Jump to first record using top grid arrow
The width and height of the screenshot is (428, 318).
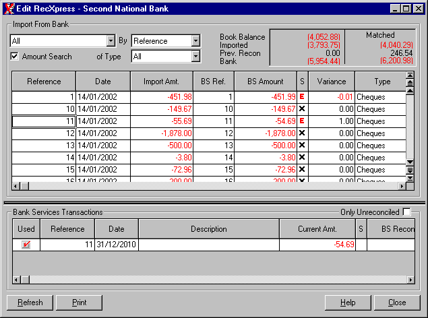(410, 75)
